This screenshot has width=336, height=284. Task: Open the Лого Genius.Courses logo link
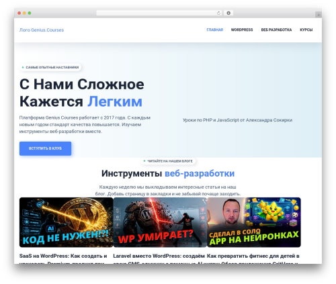(x=42, y=30)
